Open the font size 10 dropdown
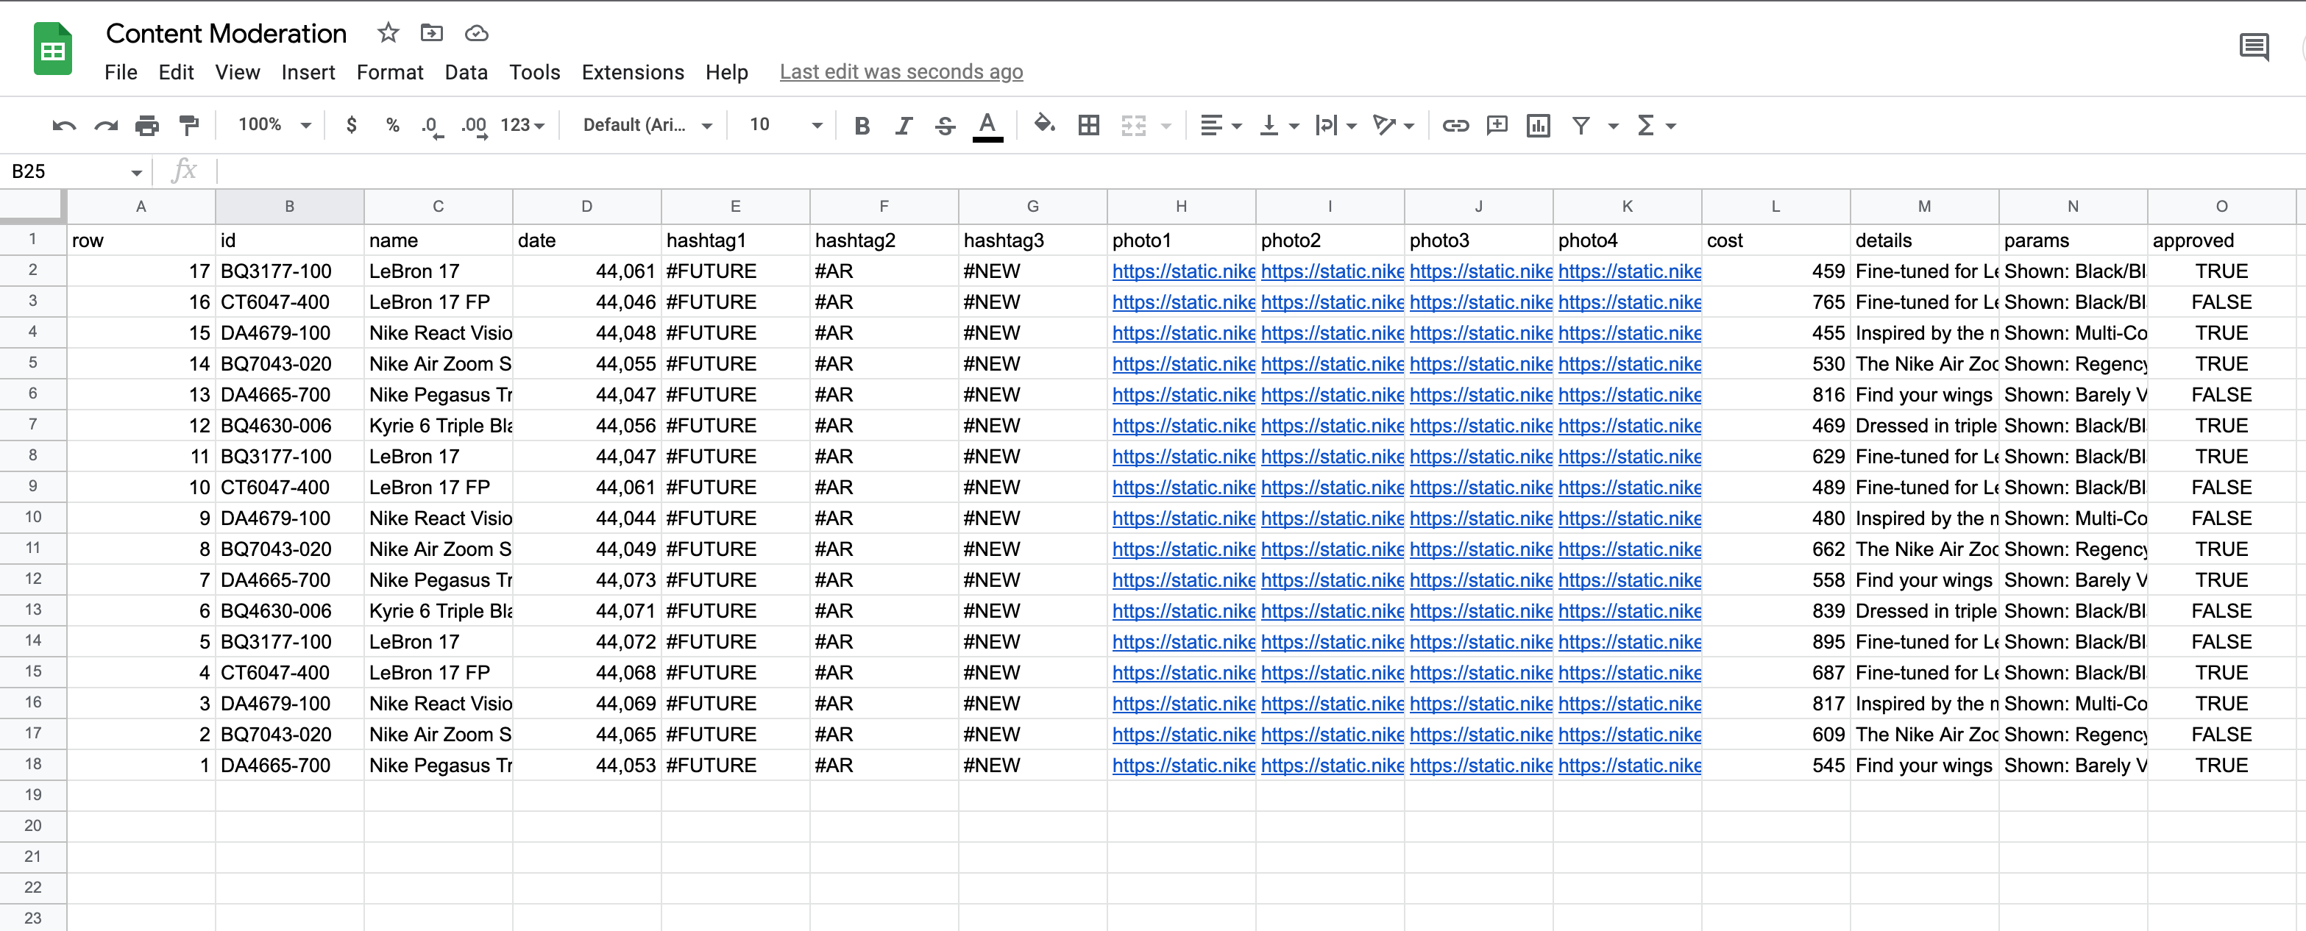Screen dimensions: 2306x931 [785, 125]
